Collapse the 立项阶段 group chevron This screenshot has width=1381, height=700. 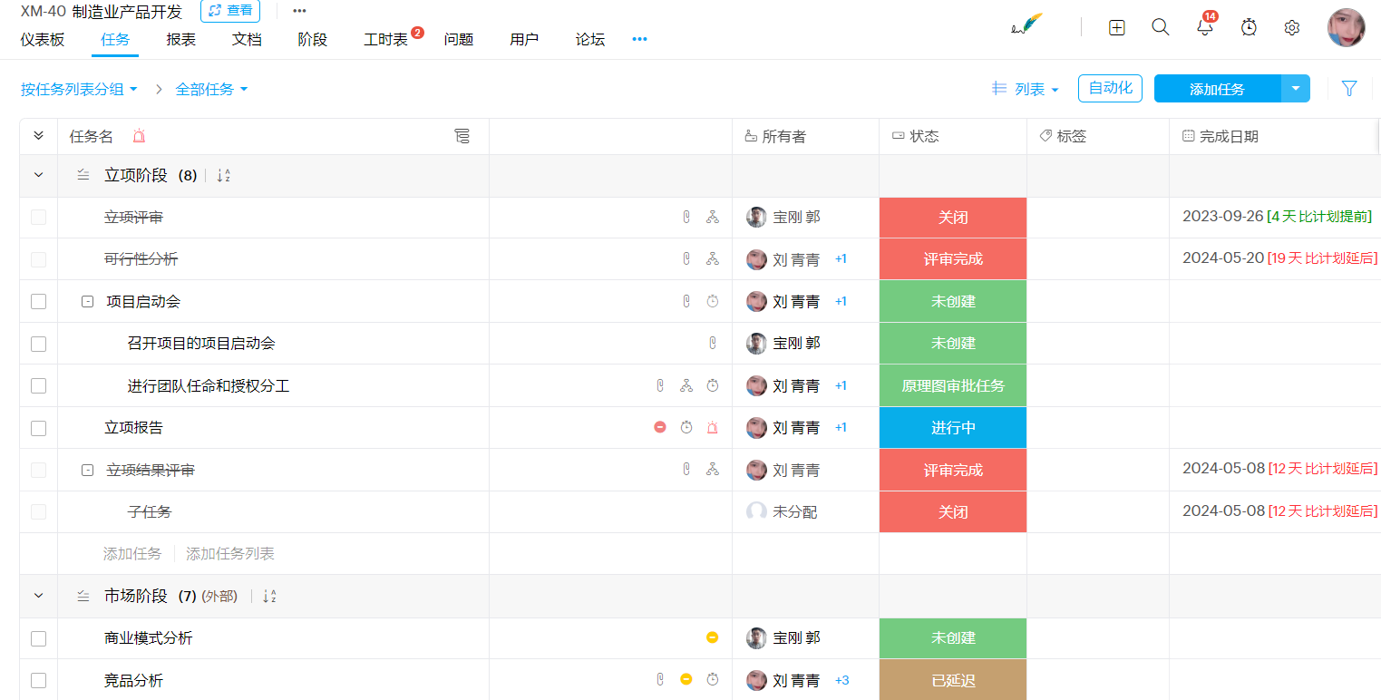click(38, 176)
